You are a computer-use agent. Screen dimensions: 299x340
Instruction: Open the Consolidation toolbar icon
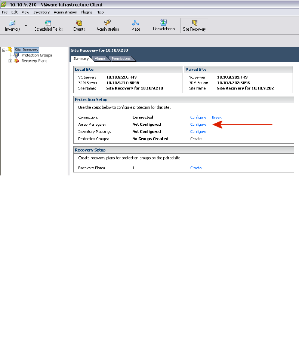point(163,23)
